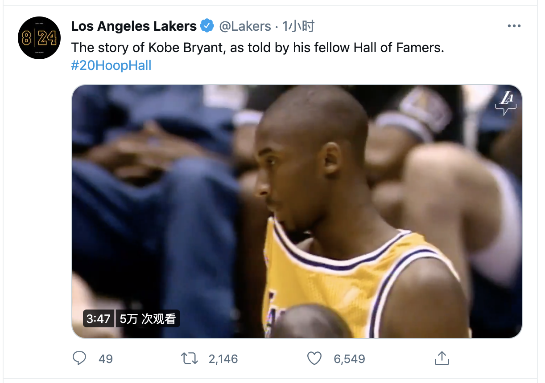Click the like count 6,549
Image resolution: width=545 pixels, height=383 pixels.
click(349, 359)
